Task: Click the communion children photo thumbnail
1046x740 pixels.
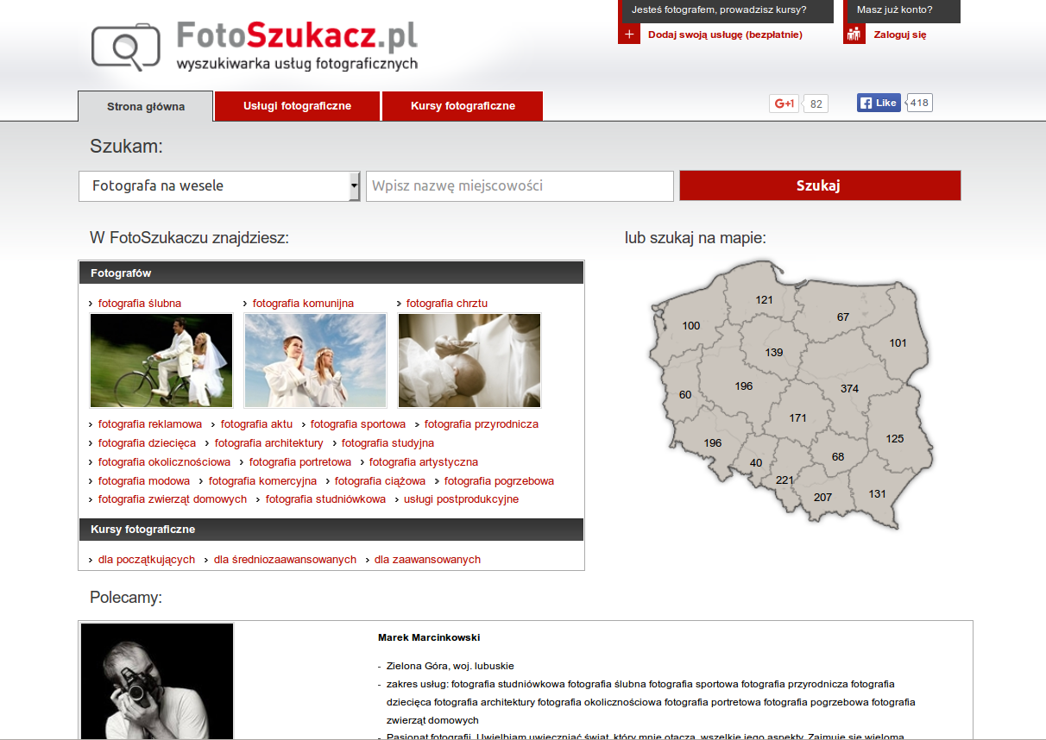Action: coord(316,361)
